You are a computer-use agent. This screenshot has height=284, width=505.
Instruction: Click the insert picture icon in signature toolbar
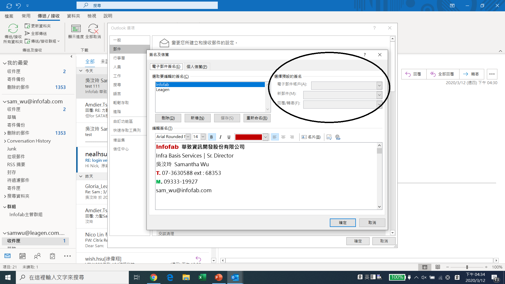[329, 137]
